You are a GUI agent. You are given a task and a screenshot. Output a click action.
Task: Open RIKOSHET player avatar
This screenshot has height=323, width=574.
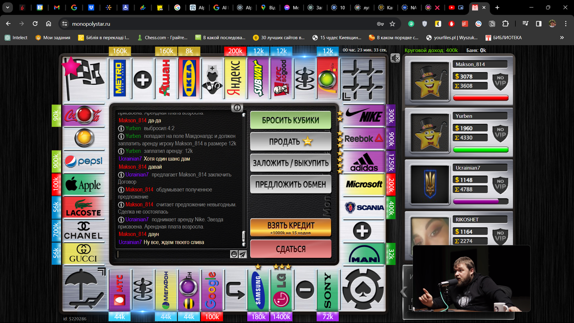430,236
